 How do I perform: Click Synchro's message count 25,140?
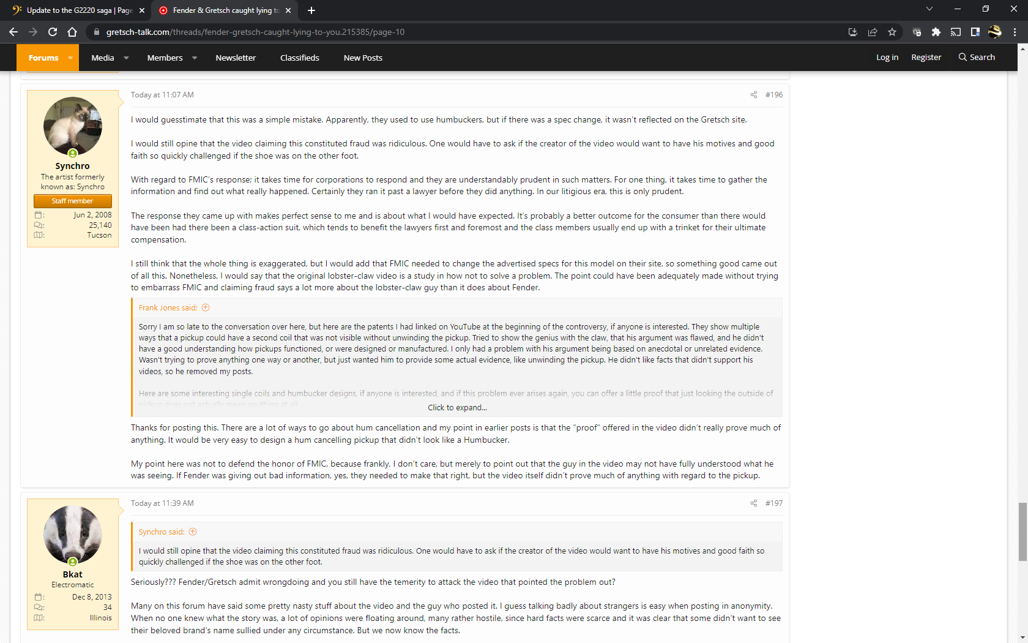pyautogui.click(x=100, y=225)
